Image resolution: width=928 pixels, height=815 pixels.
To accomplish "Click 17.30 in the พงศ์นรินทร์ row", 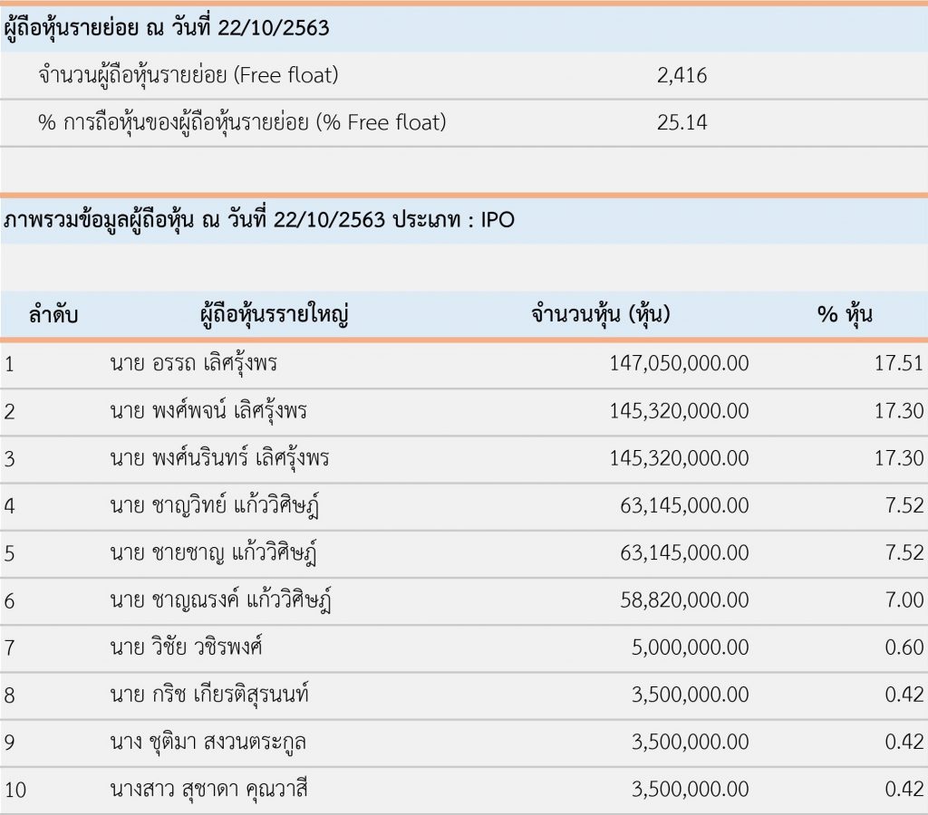I will [898, 458].
